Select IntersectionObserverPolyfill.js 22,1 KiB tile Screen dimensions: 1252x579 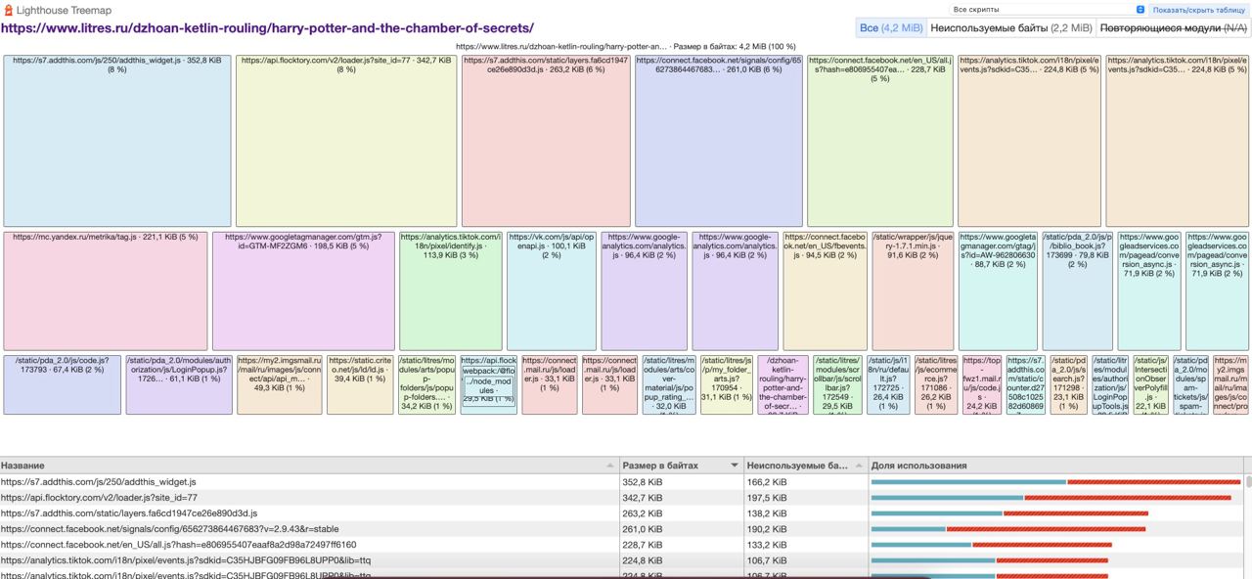[x=1150, y=384]
